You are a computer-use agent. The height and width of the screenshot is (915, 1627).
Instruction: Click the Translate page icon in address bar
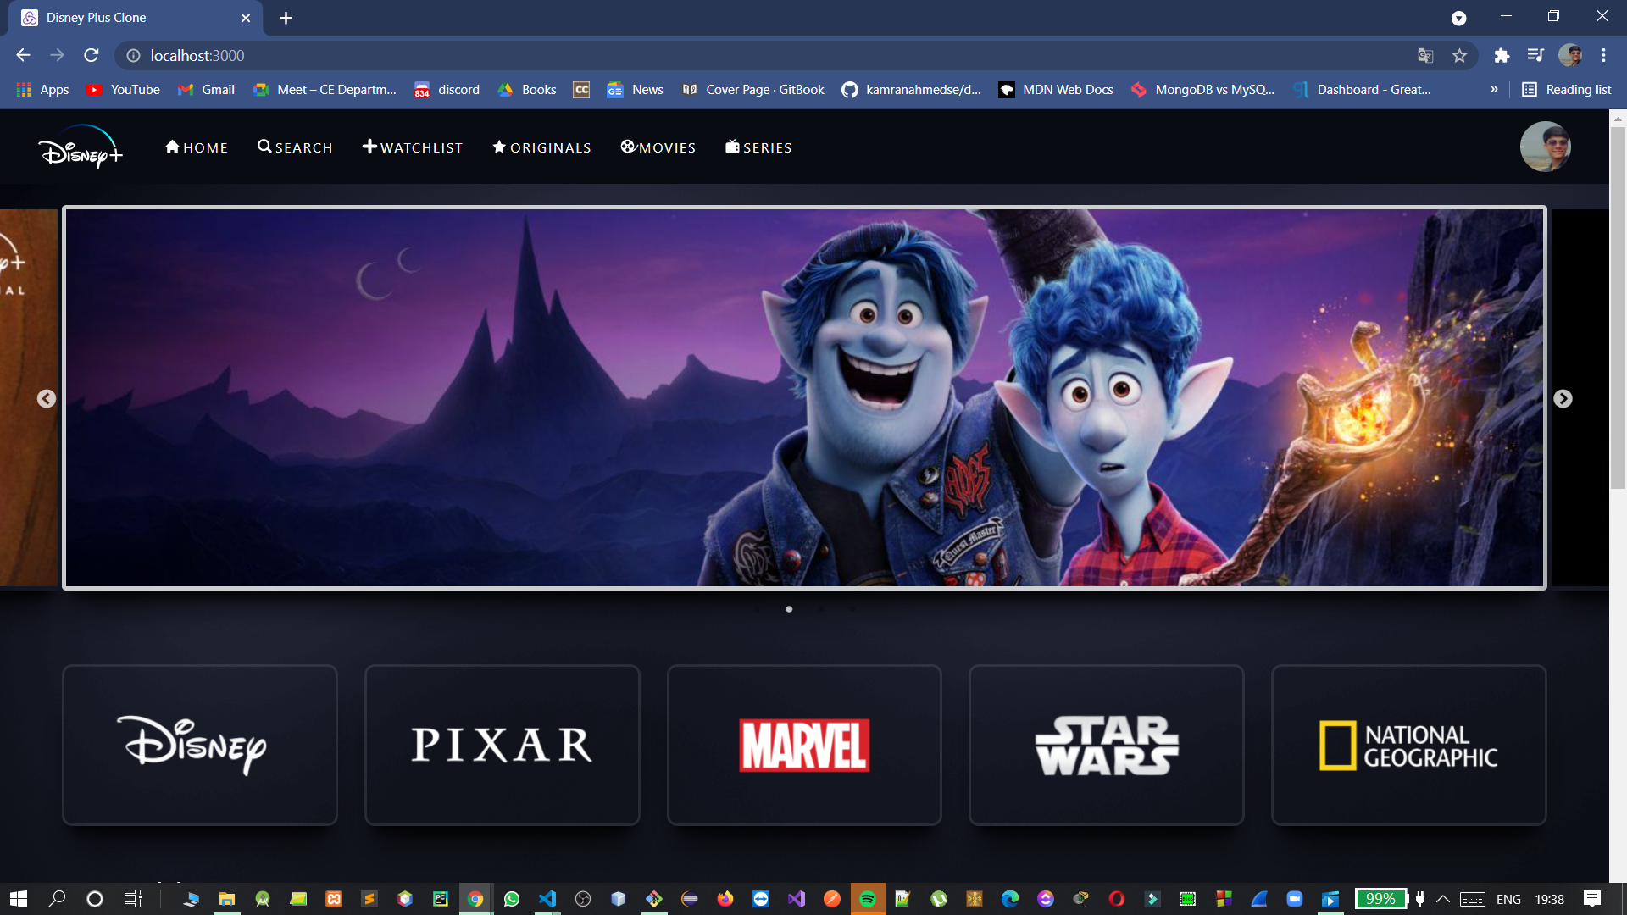pyautogui.click(x=1425, y=55)
